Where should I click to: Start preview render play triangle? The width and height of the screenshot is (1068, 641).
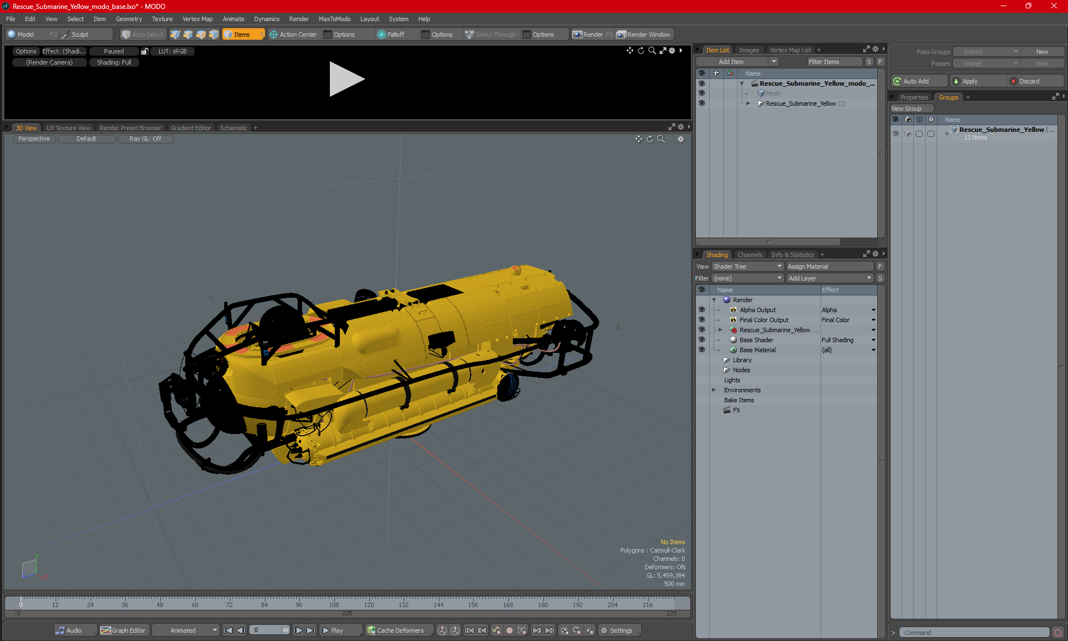pyautogui.click(x=346, y=79)
